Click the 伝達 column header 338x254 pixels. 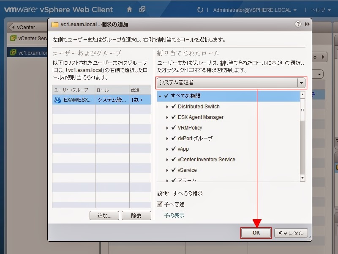[140, 90]
